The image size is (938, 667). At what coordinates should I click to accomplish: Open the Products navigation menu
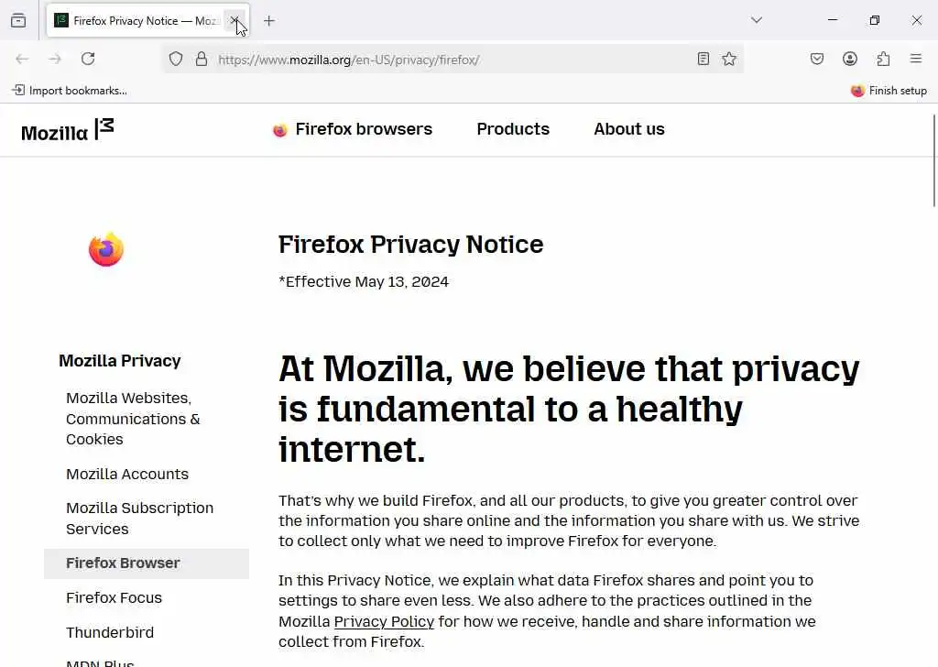click(513, 129)
